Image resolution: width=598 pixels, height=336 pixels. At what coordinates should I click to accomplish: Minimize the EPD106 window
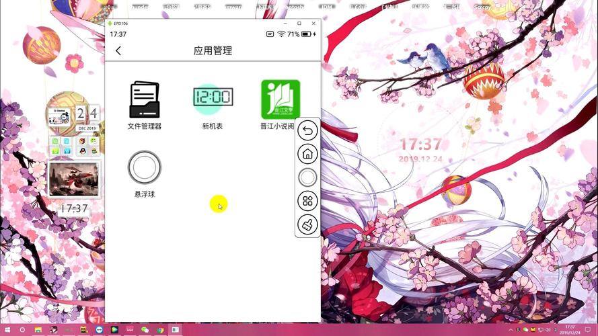pyautogui.click(x=285, y=24)
